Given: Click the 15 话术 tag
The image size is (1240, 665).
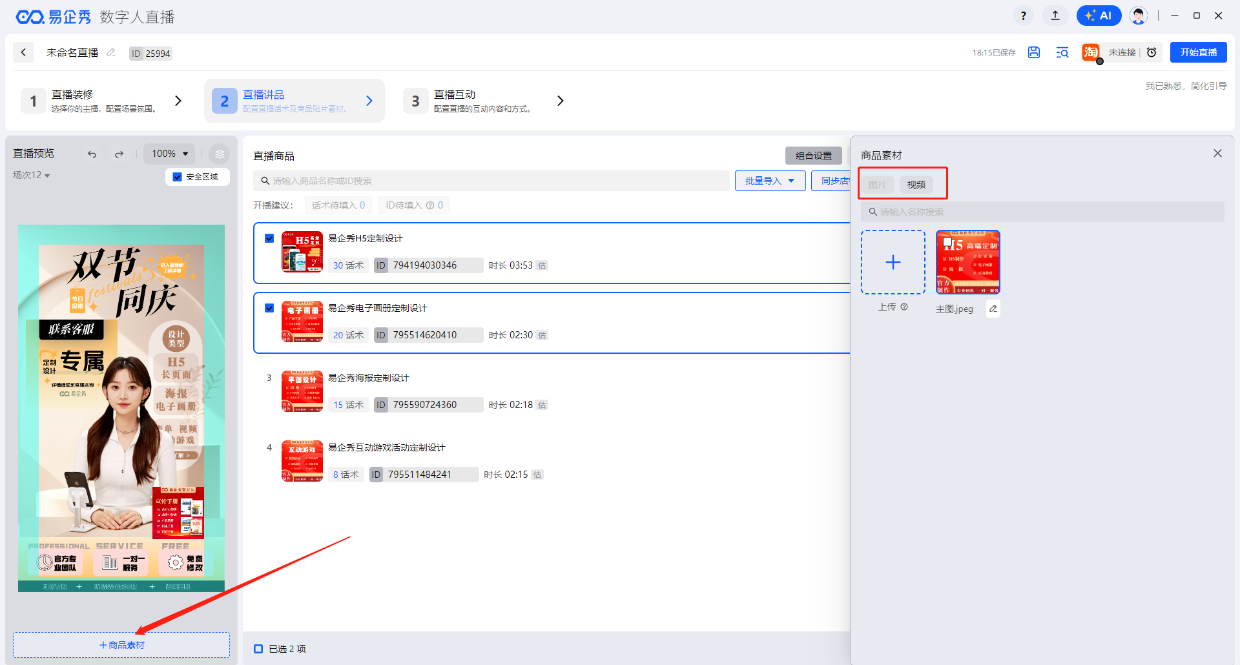Looking at the screenshot, I should tap(349, 405).
